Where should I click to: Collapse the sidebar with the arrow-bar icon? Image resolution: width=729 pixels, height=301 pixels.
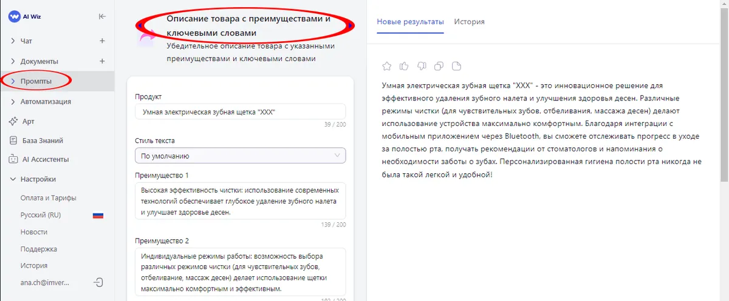coord(102,16)
